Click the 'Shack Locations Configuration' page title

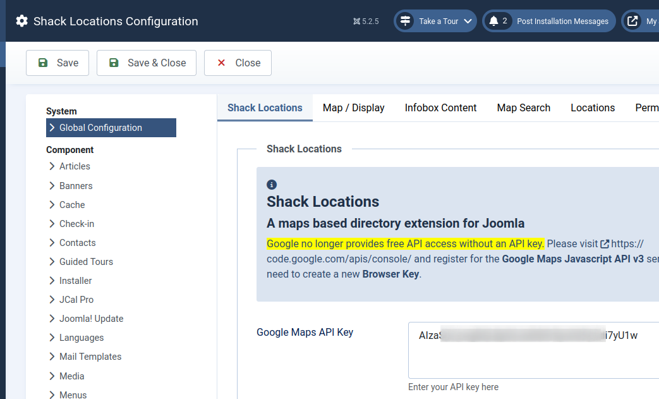coord(116,21)
